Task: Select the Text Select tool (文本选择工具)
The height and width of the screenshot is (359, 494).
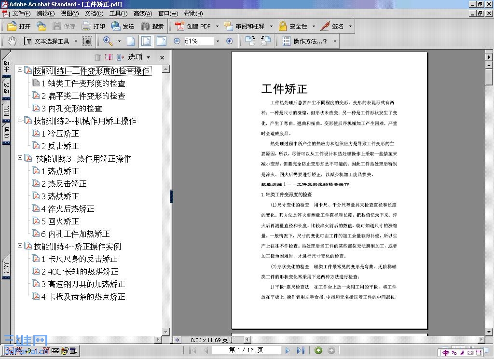Action: click(46, 41)
